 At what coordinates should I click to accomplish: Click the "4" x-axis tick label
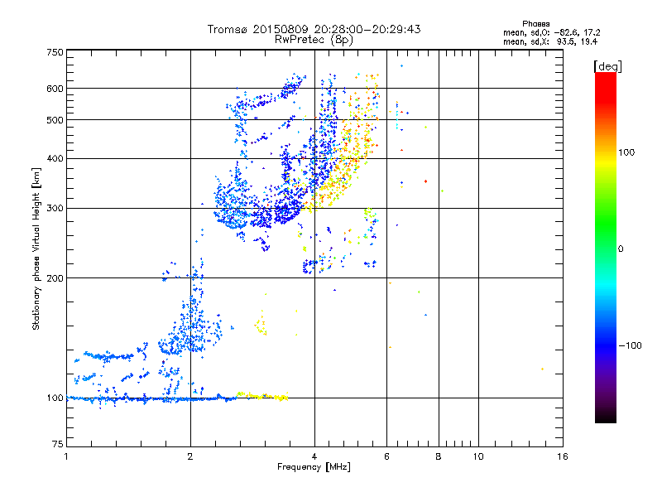pos(314,456)
